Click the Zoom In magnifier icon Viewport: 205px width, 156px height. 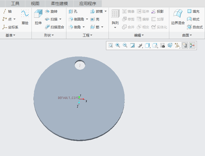click(118, 46)
